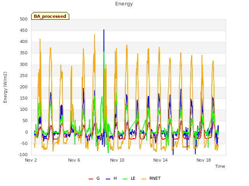Click the BA_processed annotation label
This screenshot has width=249, height=186.
tap(50, 16)
